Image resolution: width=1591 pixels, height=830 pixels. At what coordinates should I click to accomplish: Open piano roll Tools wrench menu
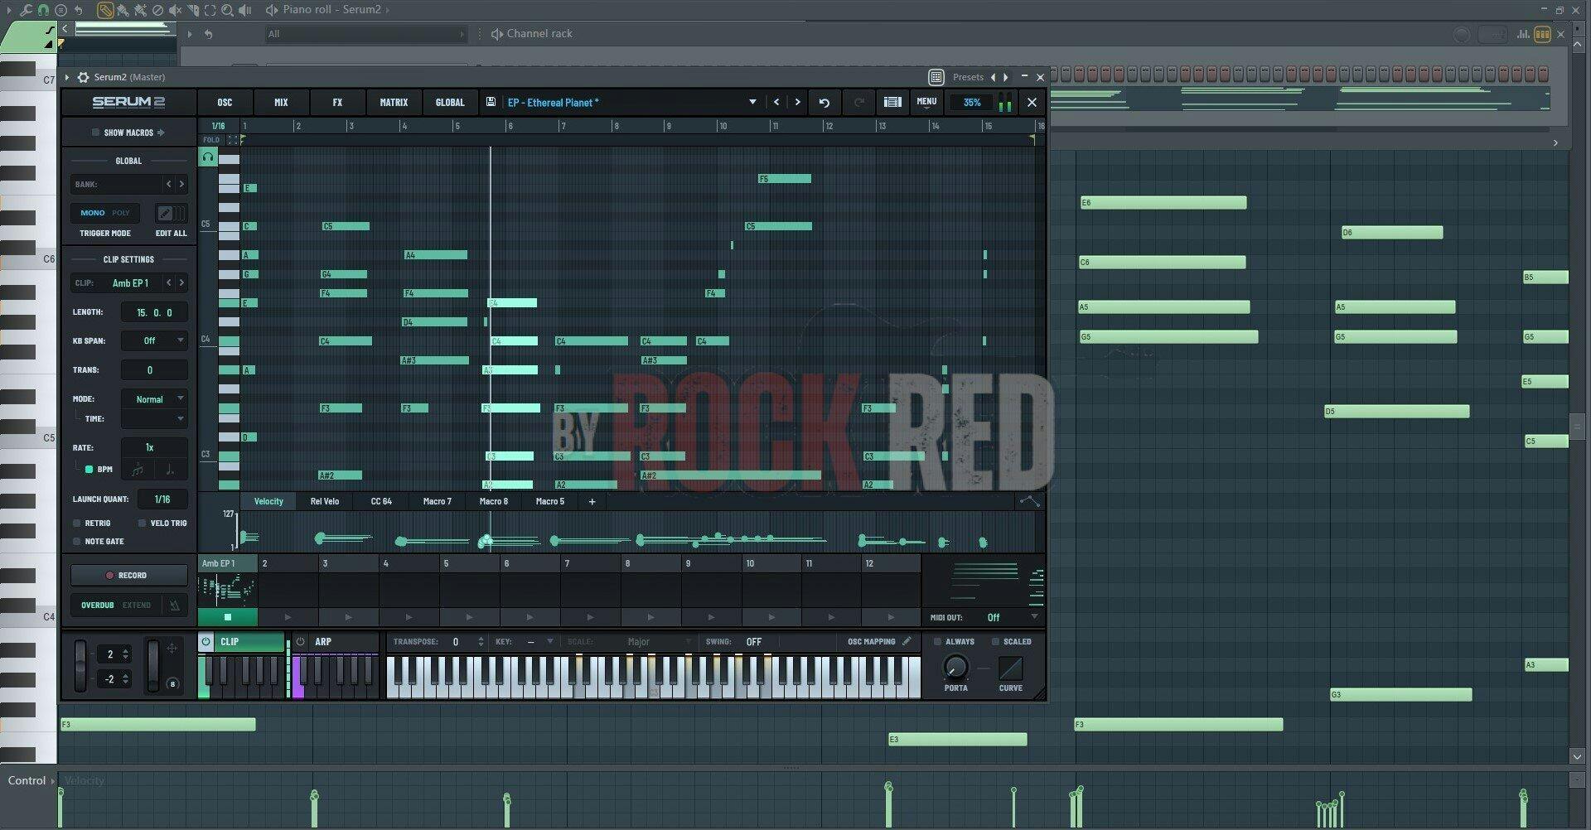click(26, 10)
